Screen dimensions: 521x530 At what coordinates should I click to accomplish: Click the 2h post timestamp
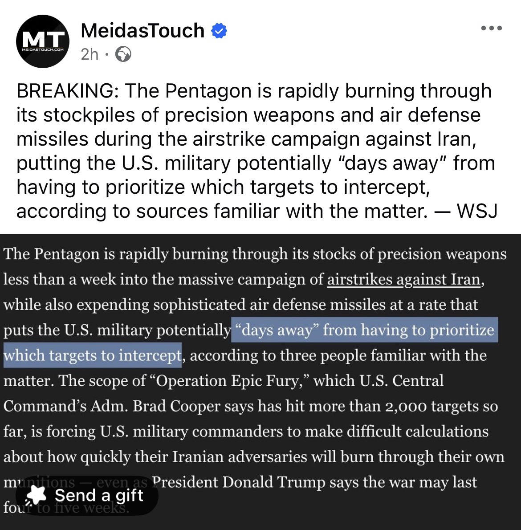90,54
